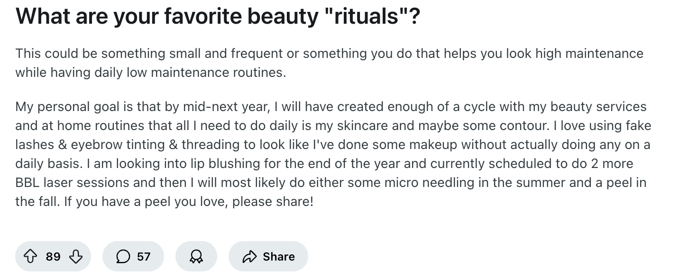Screen dimensions: 679x280
Task: Click the Share label text
Action: (279, 256)
